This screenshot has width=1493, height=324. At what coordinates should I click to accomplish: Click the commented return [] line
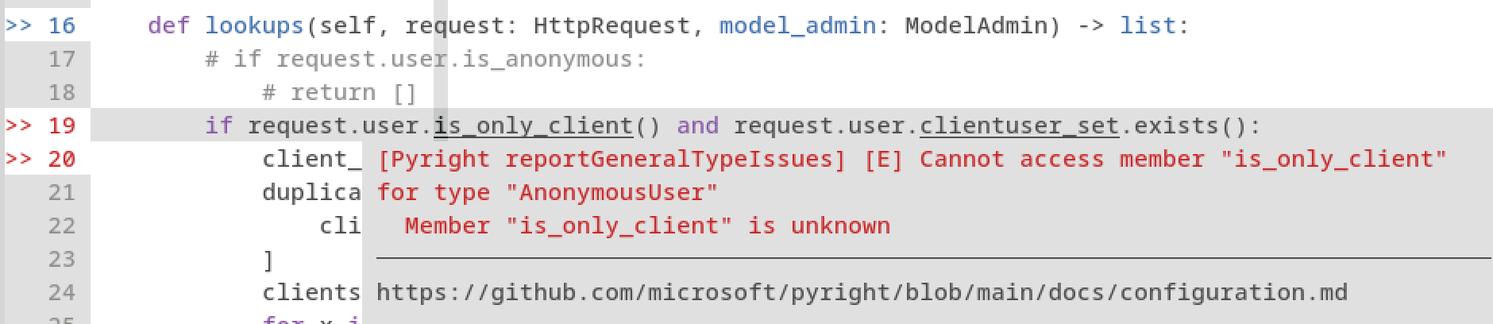click(340, 92)
